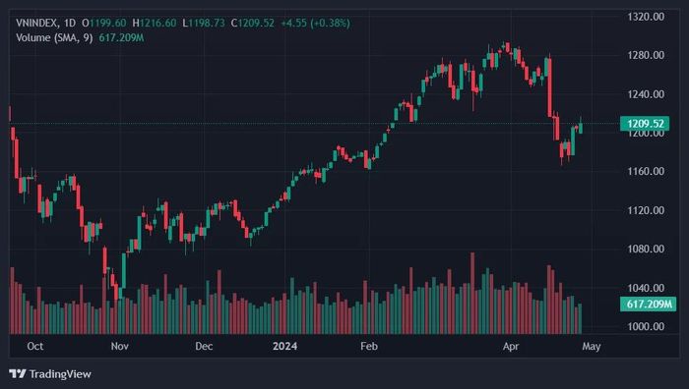This screenshot has width=689, height=389.
Task: Click the open value O1199.60
Action: pos(104,23)
